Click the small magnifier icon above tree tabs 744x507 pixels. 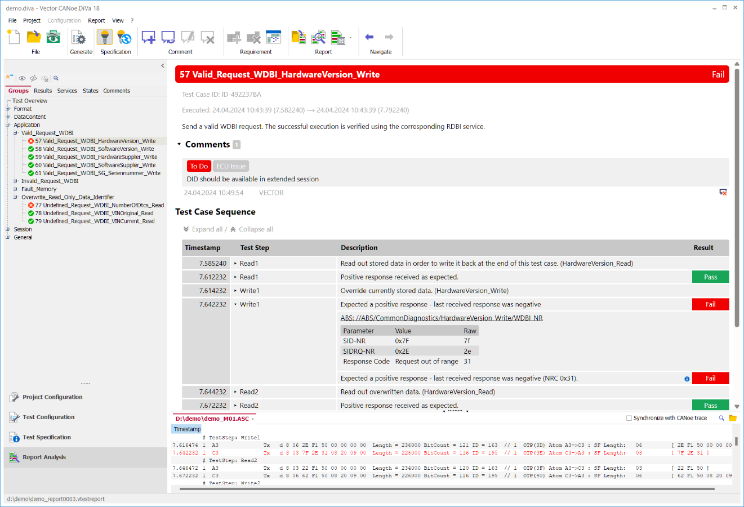tap(56, 78)
